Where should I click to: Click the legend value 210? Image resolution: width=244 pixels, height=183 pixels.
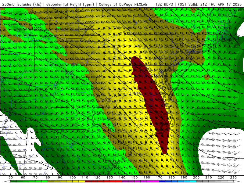click(209, 178)
